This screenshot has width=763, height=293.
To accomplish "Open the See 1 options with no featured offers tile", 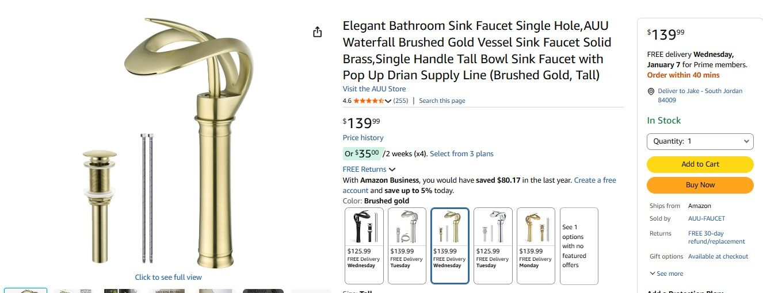I will (x=579, y=246).
